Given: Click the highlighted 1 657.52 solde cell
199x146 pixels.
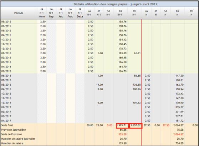Looking at the screenshot, I should tap(136, 126).
